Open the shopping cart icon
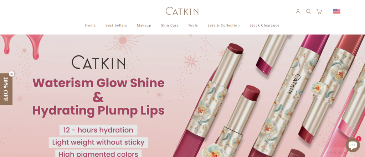365x157 pixels. point(319,11)
